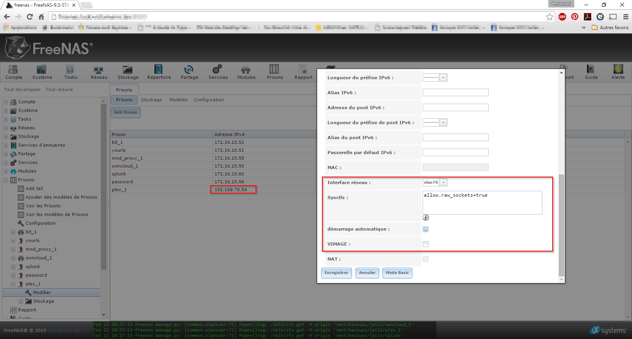Switch to the Prisons sub-tab
The image size is (632, 339).
[x=124, y=100]
